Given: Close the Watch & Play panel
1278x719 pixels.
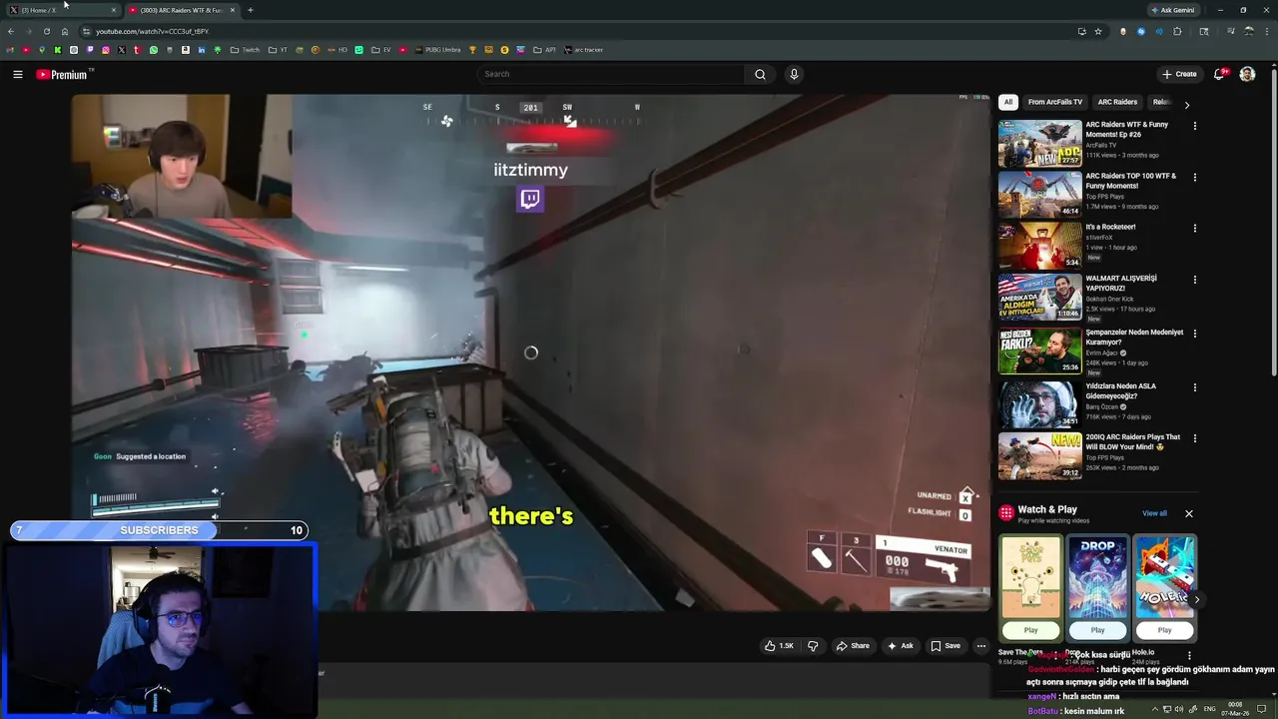Looking at the screenshot, I should 1188,513.
